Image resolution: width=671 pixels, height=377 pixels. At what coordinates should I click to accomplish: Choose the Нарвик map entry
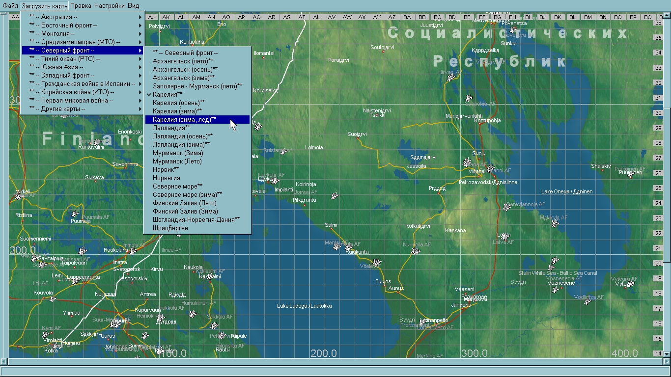point(197,169)
